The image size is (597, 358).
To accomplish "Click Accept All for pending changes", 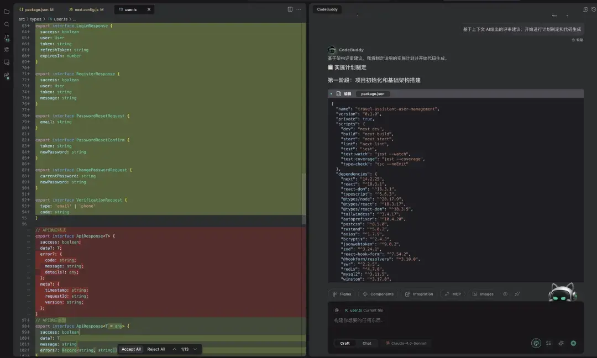I will click(x=130, y=349).
